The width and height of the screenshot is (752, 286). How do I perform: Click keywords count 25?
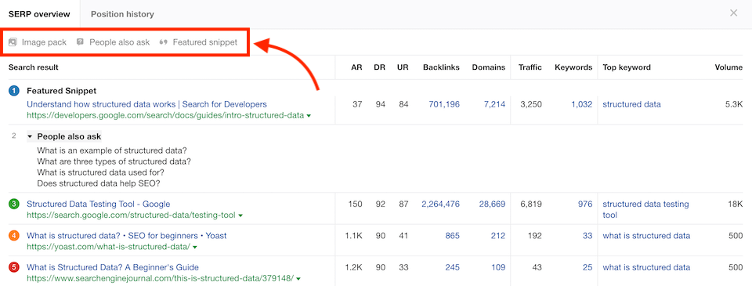[x=588, y=267]
